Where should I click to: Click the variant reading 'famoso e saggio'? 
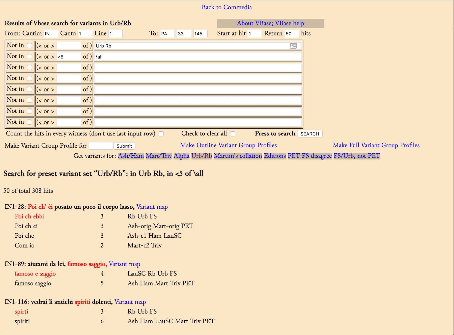click(x=35, y=274)
